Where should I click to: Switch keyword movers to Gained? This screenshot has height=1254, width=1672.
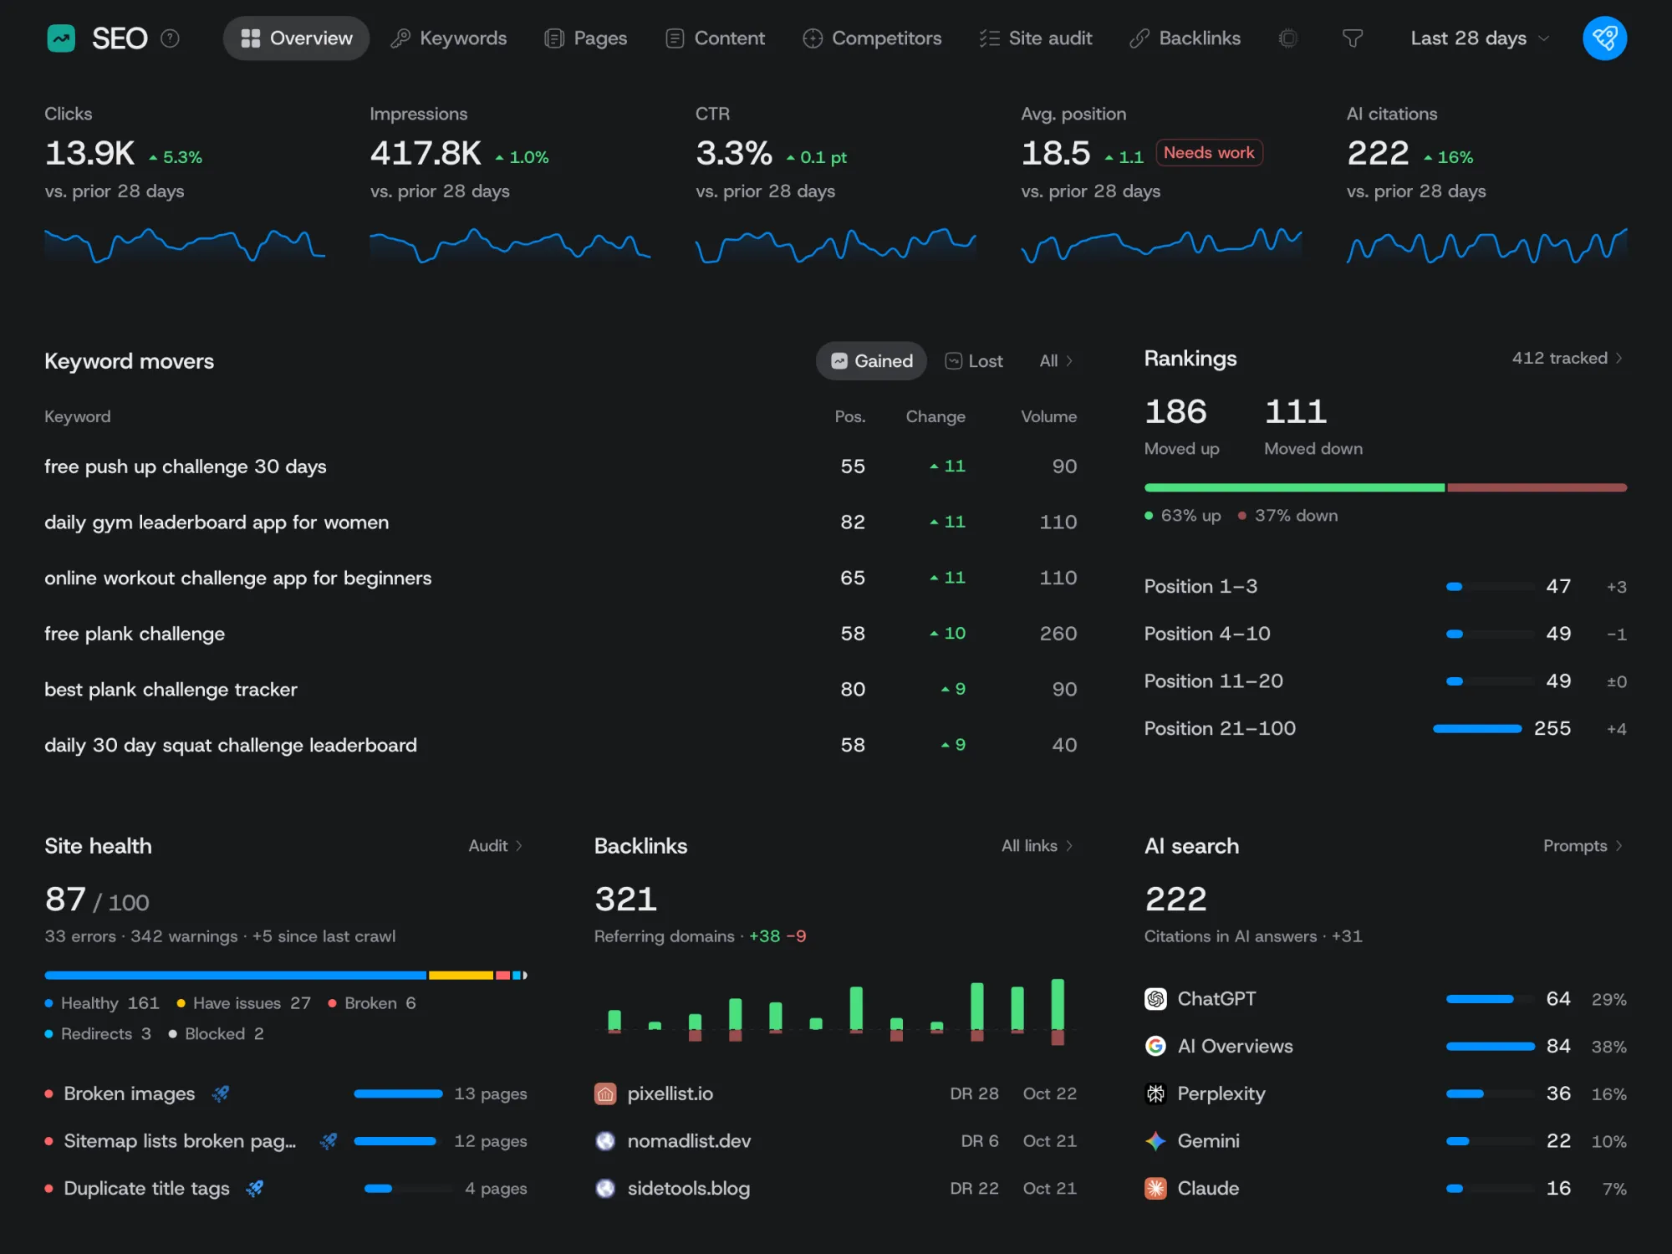[871, 361]
